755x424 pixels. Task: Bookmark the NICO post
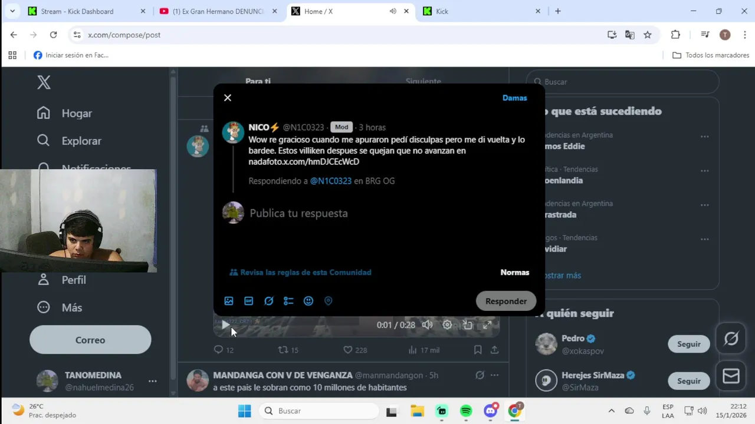[x=478, y=350]
